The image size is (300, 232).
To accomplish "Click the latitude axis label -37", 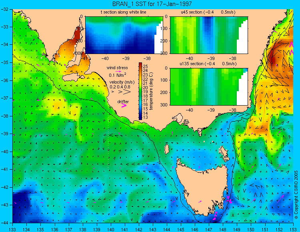I will point(4,98).
